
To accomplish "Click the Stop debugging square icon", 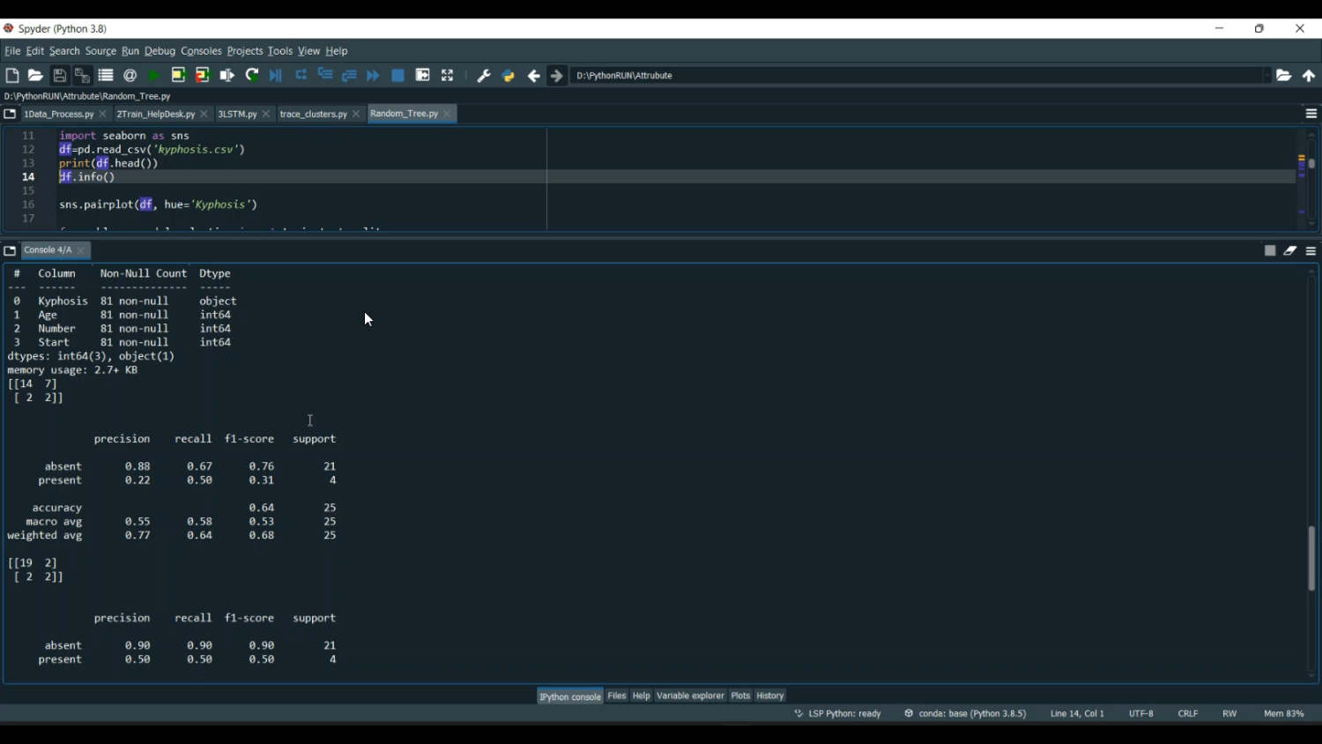I will [398, 76].
